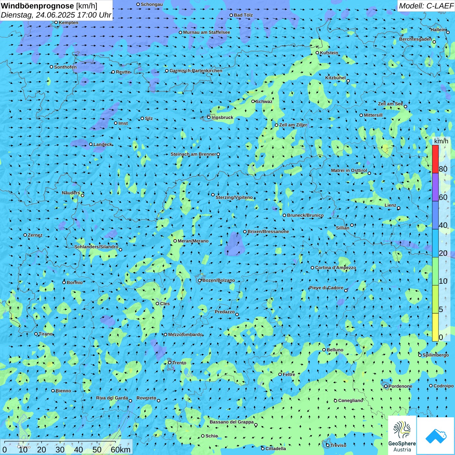Viewport: 455px width, 455px height.
Task: Click the Berchtesgaden label
Action: pyautogui.click(x=415, y=39)
